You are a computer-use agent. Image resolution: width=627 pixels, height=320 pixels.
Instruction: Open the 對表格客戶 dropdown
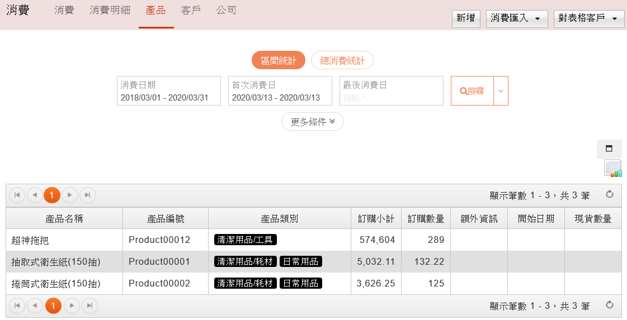point(588,18)
